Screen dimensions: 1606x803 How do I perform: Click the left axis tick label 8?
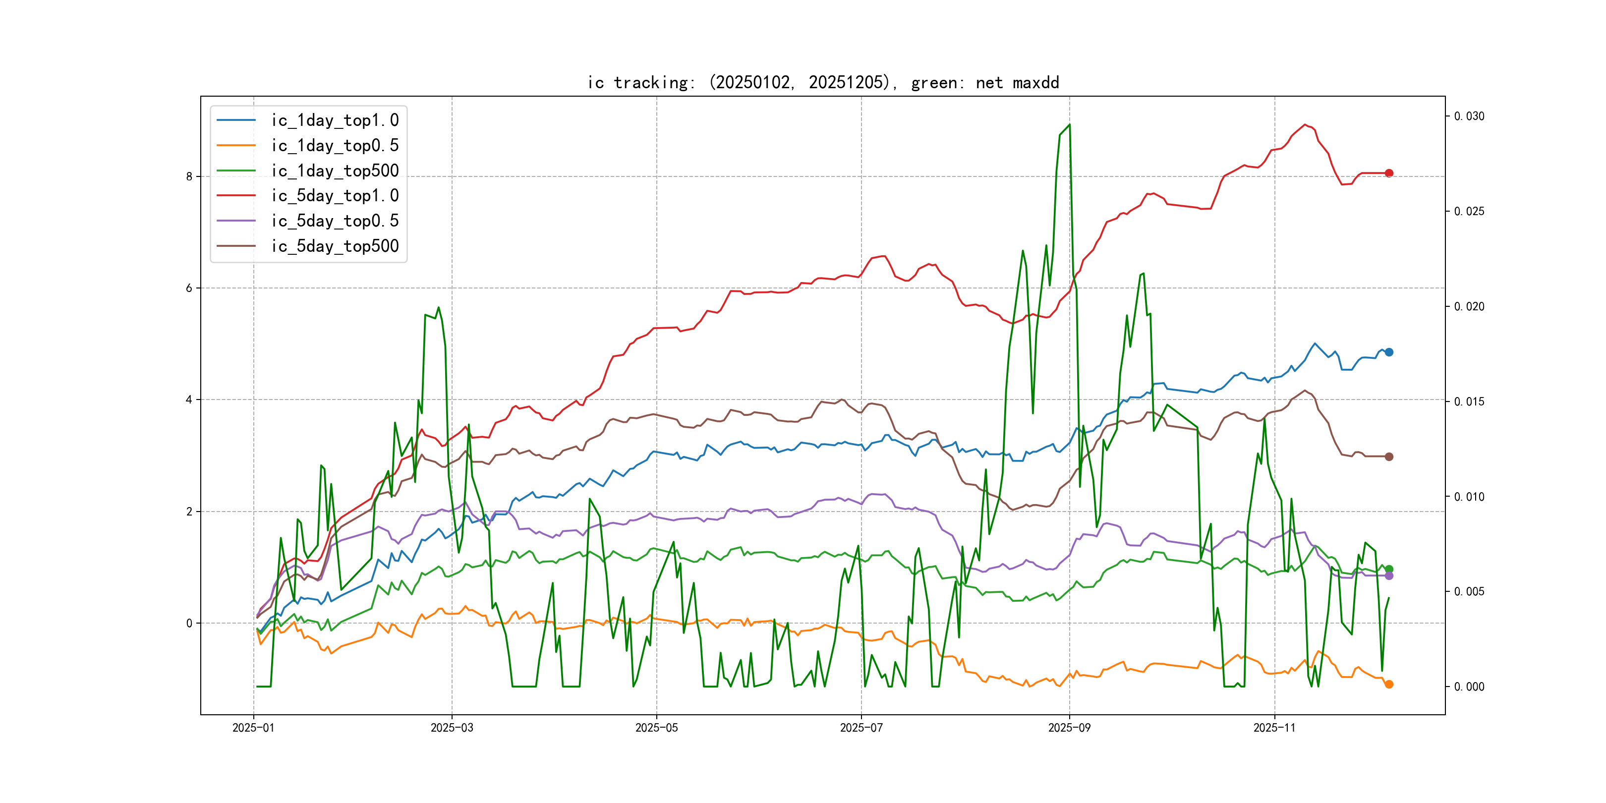[189, 176]
